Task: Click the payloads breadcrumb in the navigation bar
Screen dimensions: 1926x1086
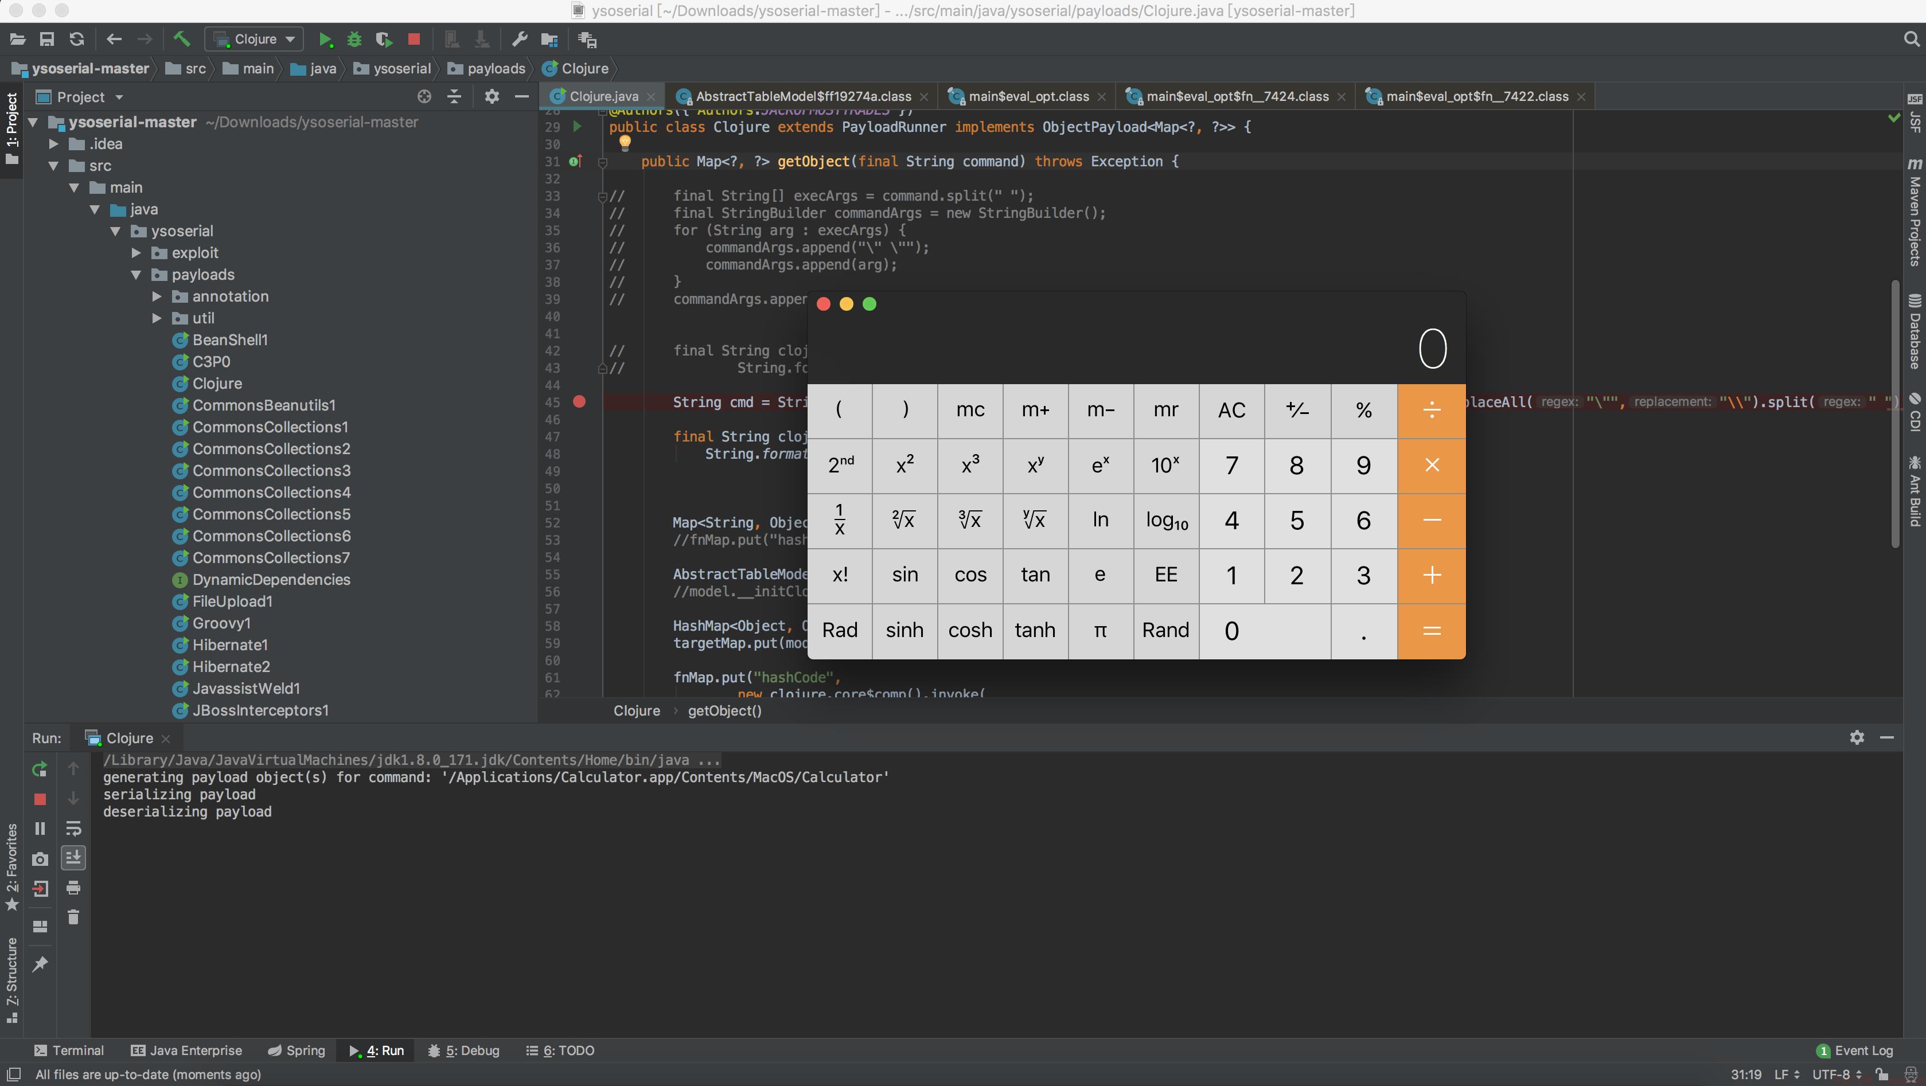Action: [x=487, y=69]
